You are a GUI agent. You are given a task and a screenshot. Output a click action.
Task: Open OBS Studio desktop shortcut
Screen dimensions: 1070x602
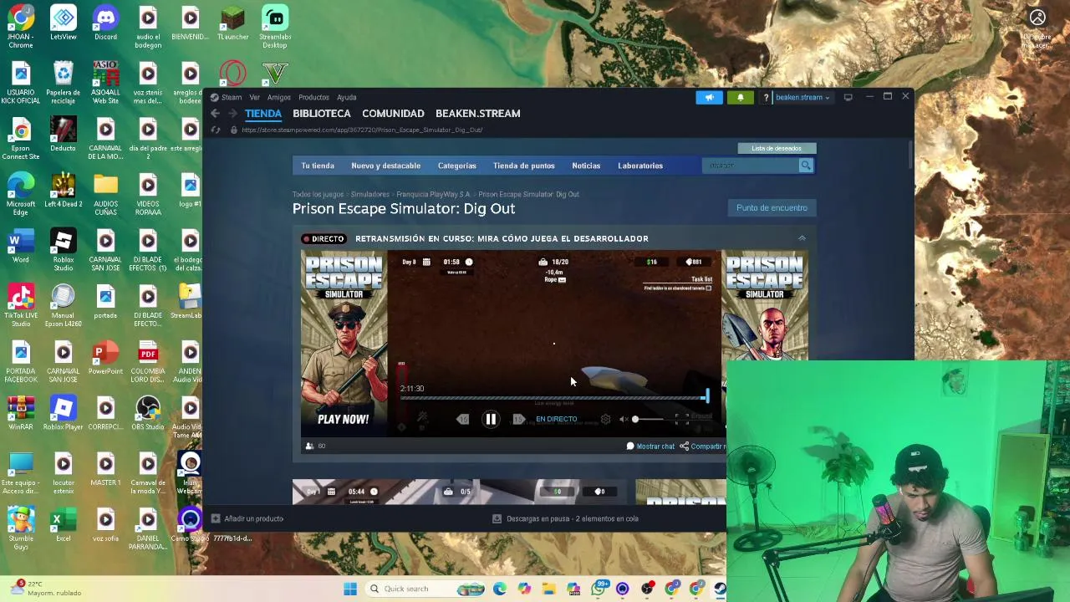coord(148,414)
